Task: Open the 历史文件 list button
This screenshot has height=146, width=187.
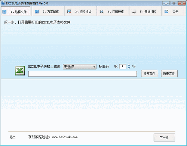Action: tap(169, 74)
